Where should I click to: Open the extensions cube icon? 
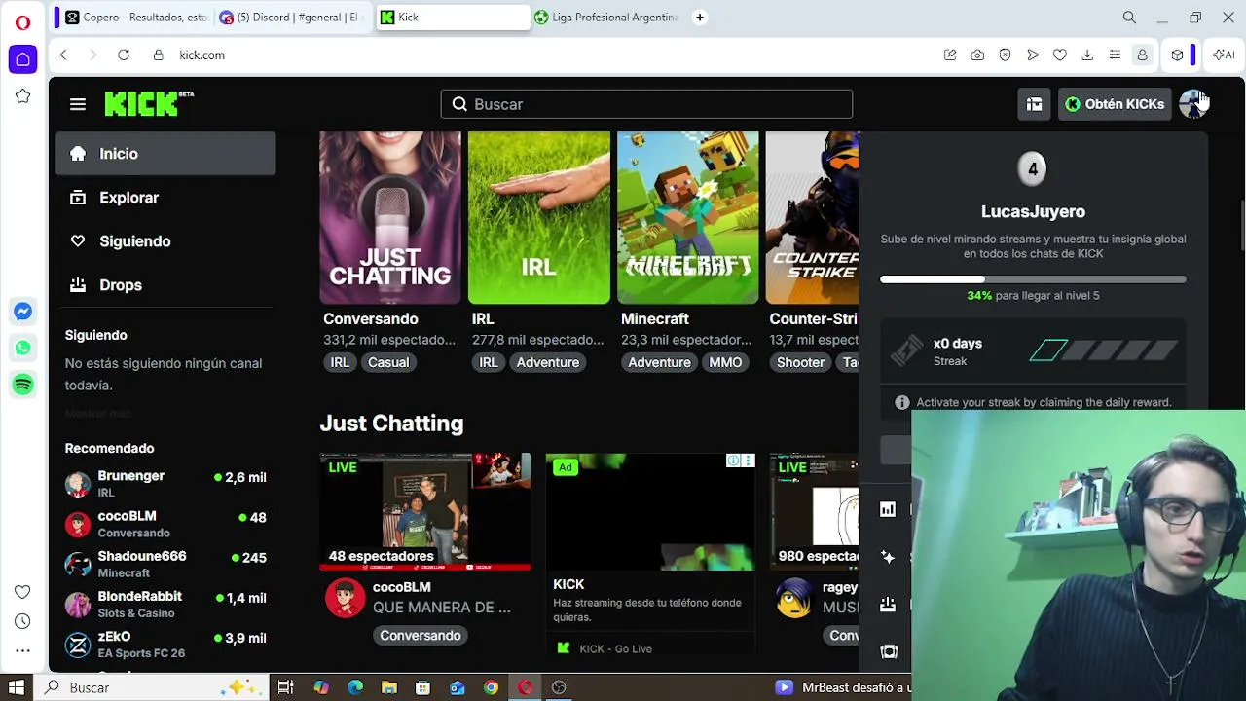coord(1177,55)
